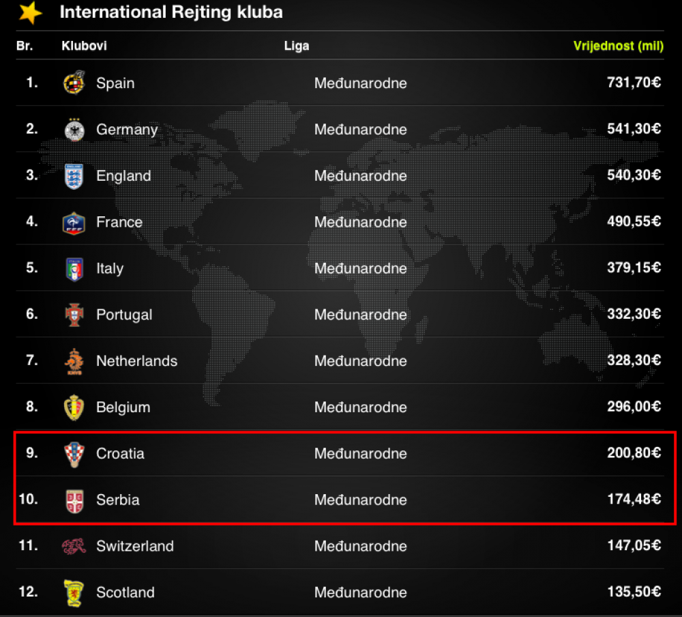The image size is (682, 617).
Task: Click the Switzerland team logo
Action: [x=74, y=547]
